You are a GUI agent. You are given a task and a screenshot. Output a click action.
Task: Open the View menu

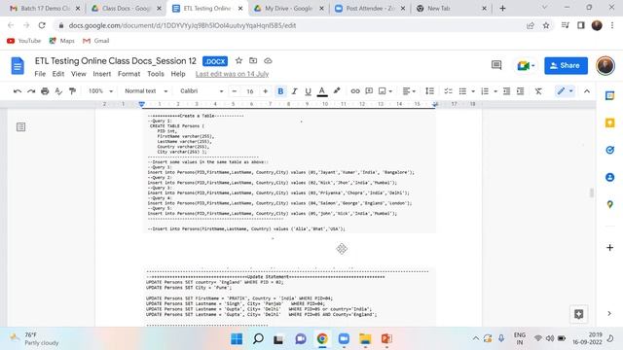coord(79,74)
